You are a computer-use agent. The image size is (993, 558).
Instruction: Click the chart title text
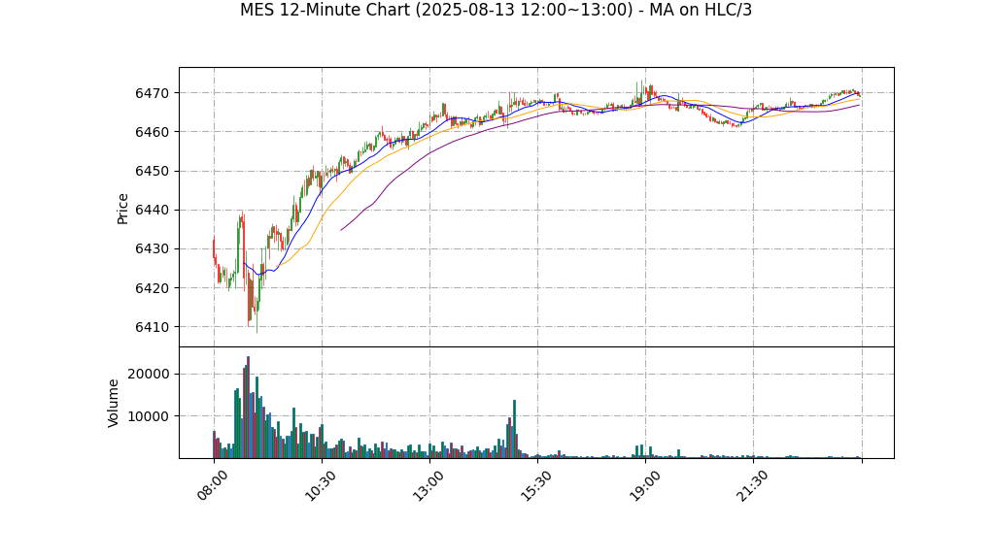click(496, 10)
